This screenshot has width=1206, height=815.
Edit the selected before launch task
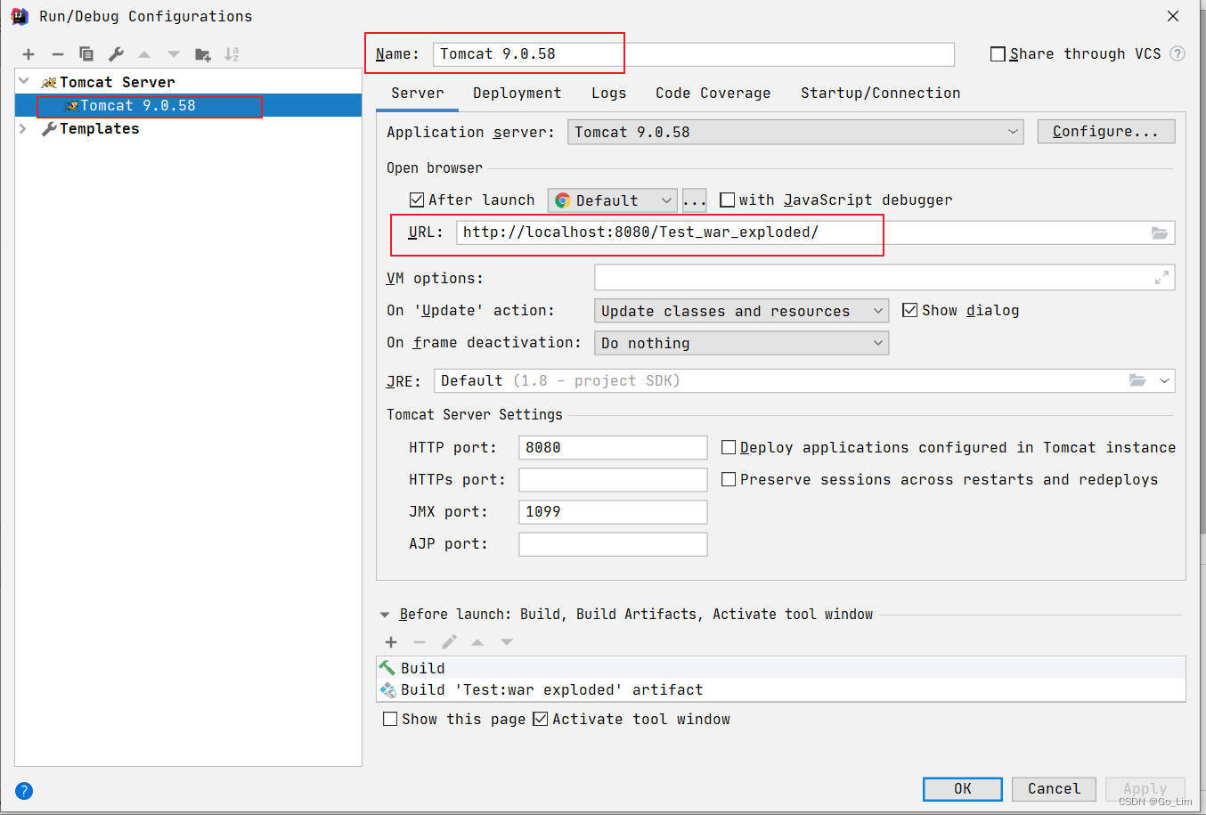(x=449, y=642)
